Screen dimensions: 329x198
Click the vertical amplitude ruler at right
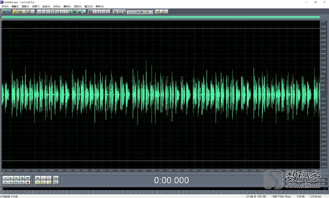click(x=323, y=94)
